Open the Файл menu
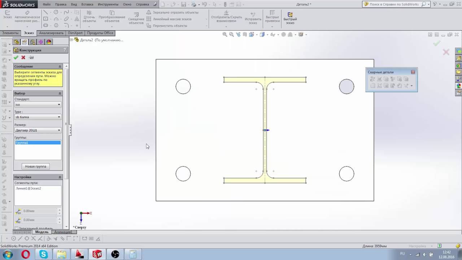462x260 pixels. coord(47,4)
